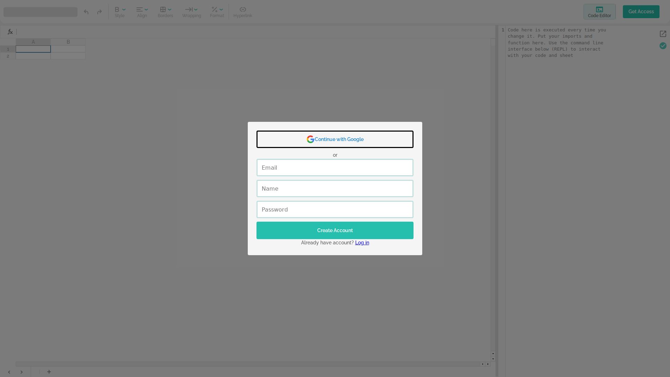Click the Get Access button
This screenshot has height=377, width=670.
641,12
